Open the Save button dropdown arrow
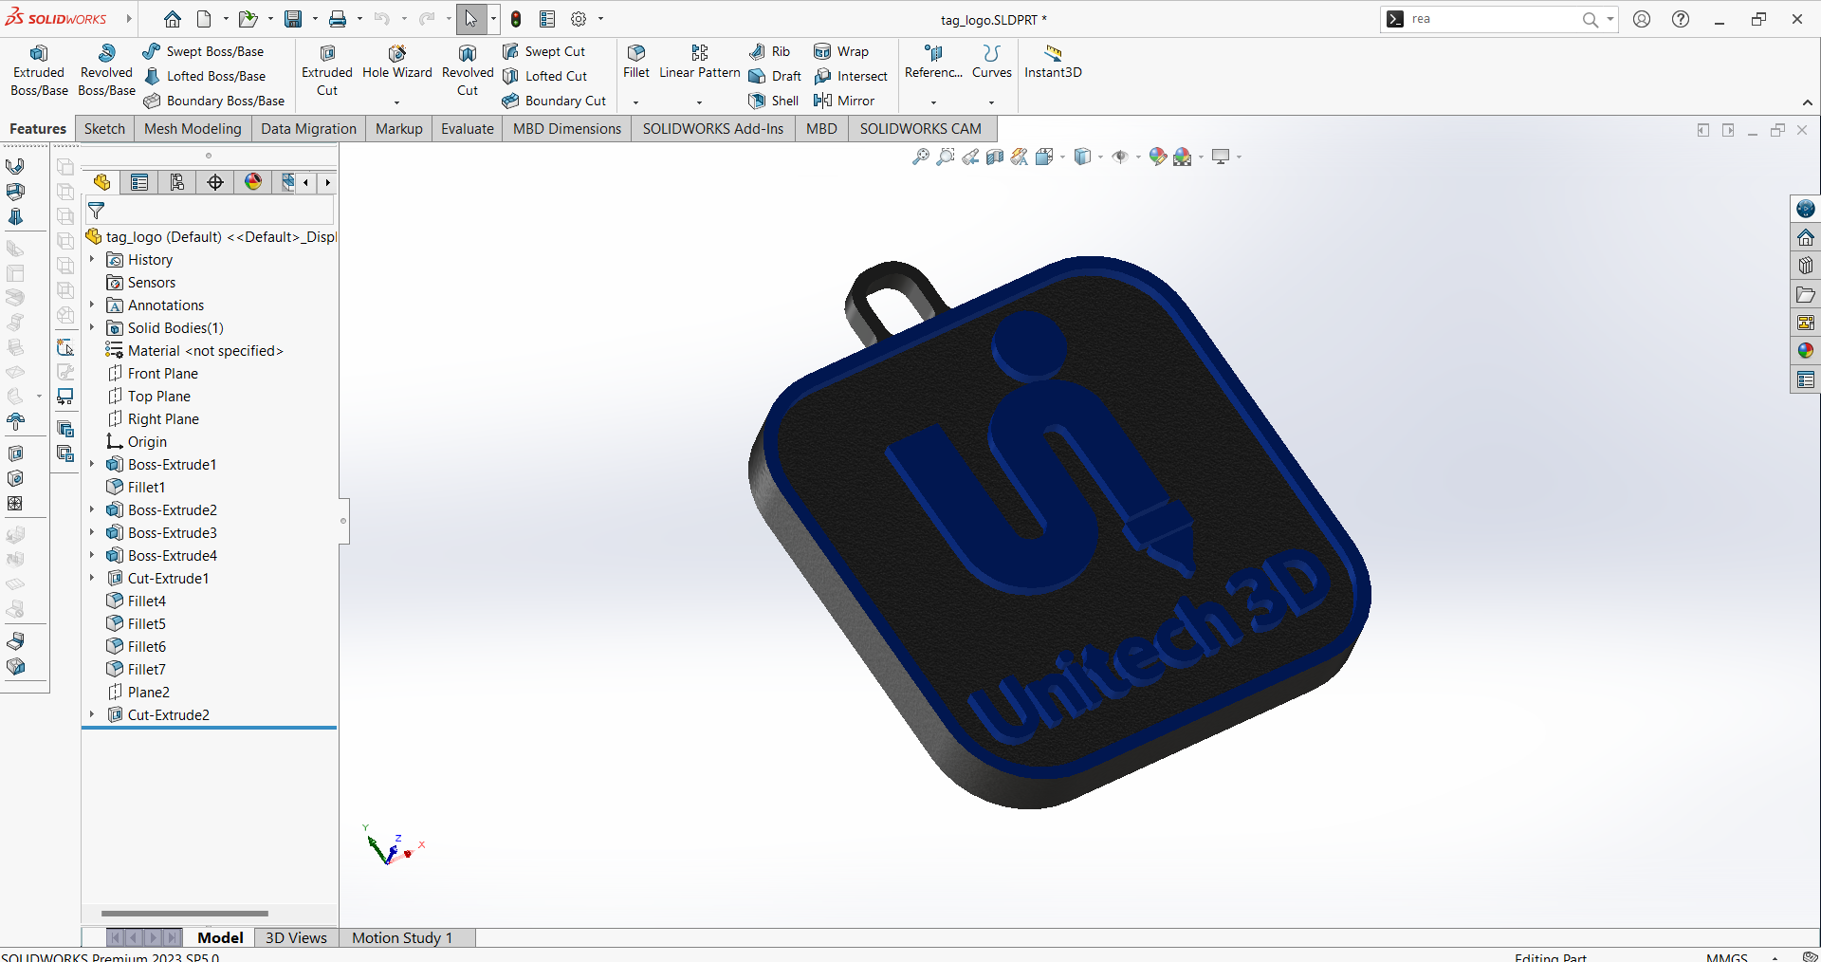 (x=314, y=19)
